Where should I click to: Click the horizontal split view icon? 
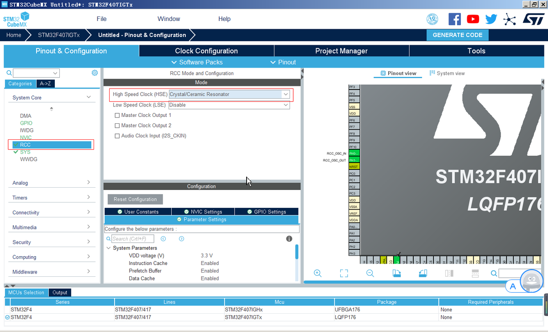click(475, 273)
